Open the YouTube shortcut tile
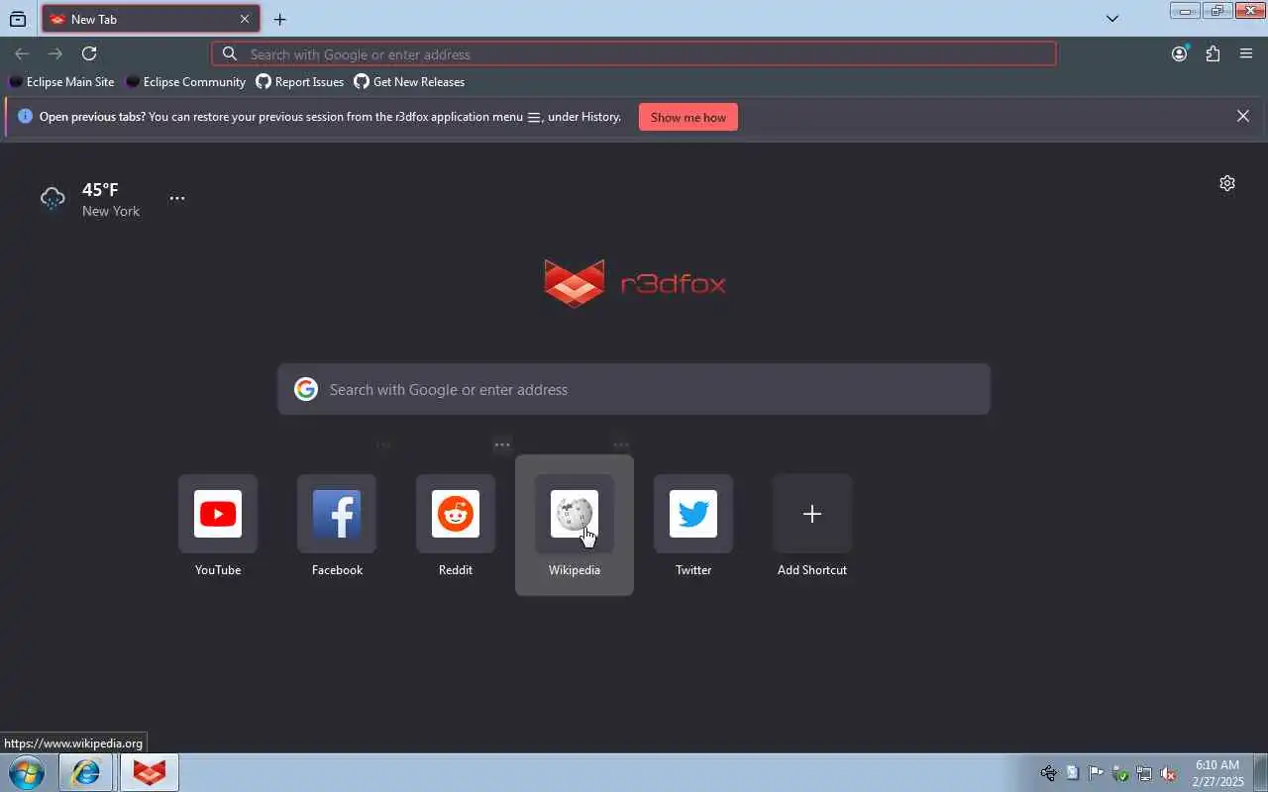This screenshot has width=1268, height=792. coord(218,514)
